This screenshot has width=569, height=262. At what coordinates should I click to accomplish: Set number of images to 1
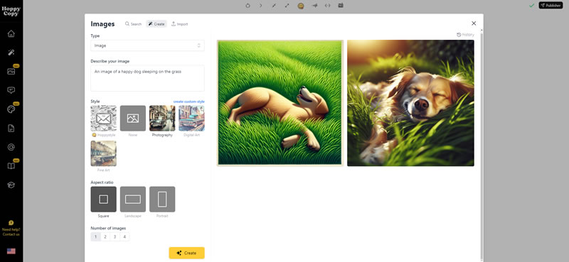click(x=95, y=237)
